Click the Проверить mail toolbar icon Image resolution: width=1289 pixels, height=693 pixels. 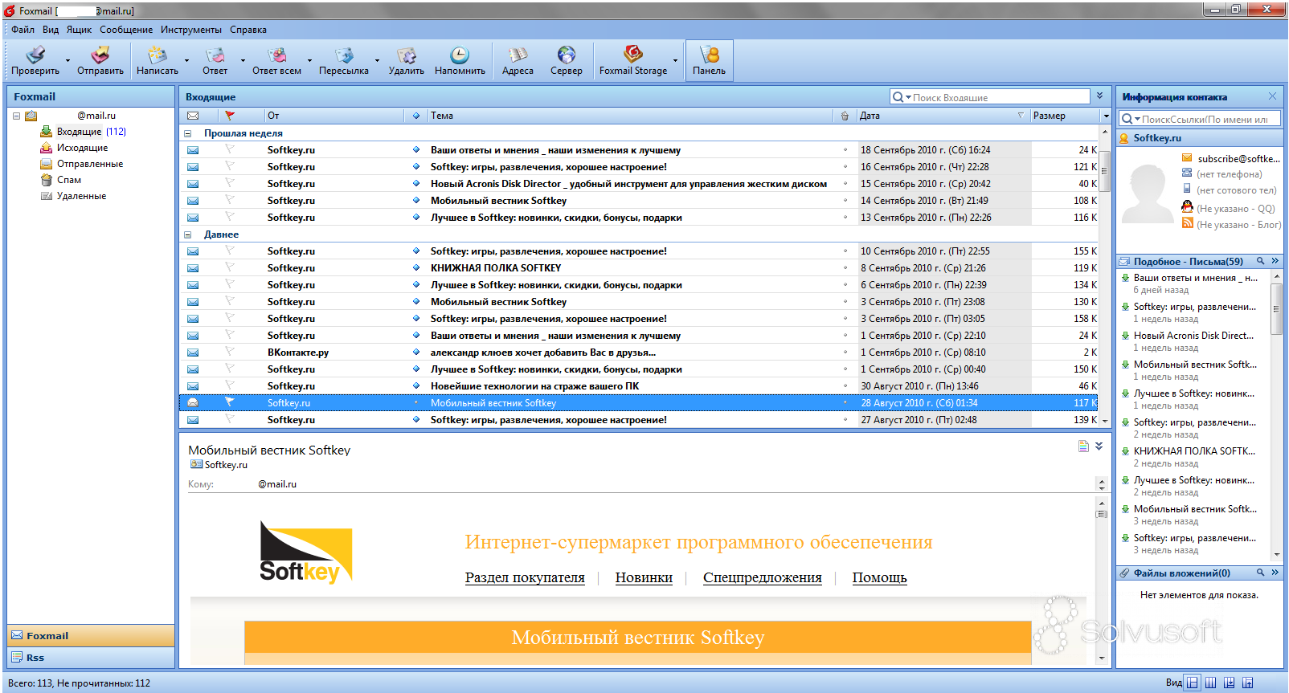pos(35,60)
